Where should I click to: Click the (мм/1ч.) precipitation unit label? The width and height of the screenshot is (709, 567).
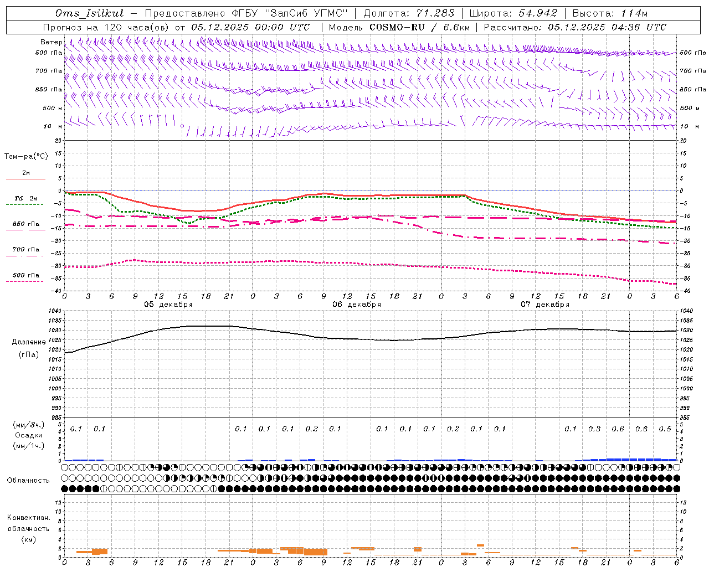29,446
